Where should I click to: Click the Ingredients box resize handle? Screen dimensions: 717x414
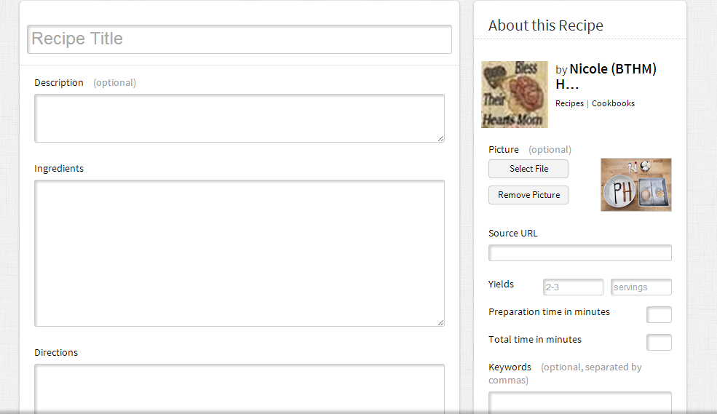point(440,322)
